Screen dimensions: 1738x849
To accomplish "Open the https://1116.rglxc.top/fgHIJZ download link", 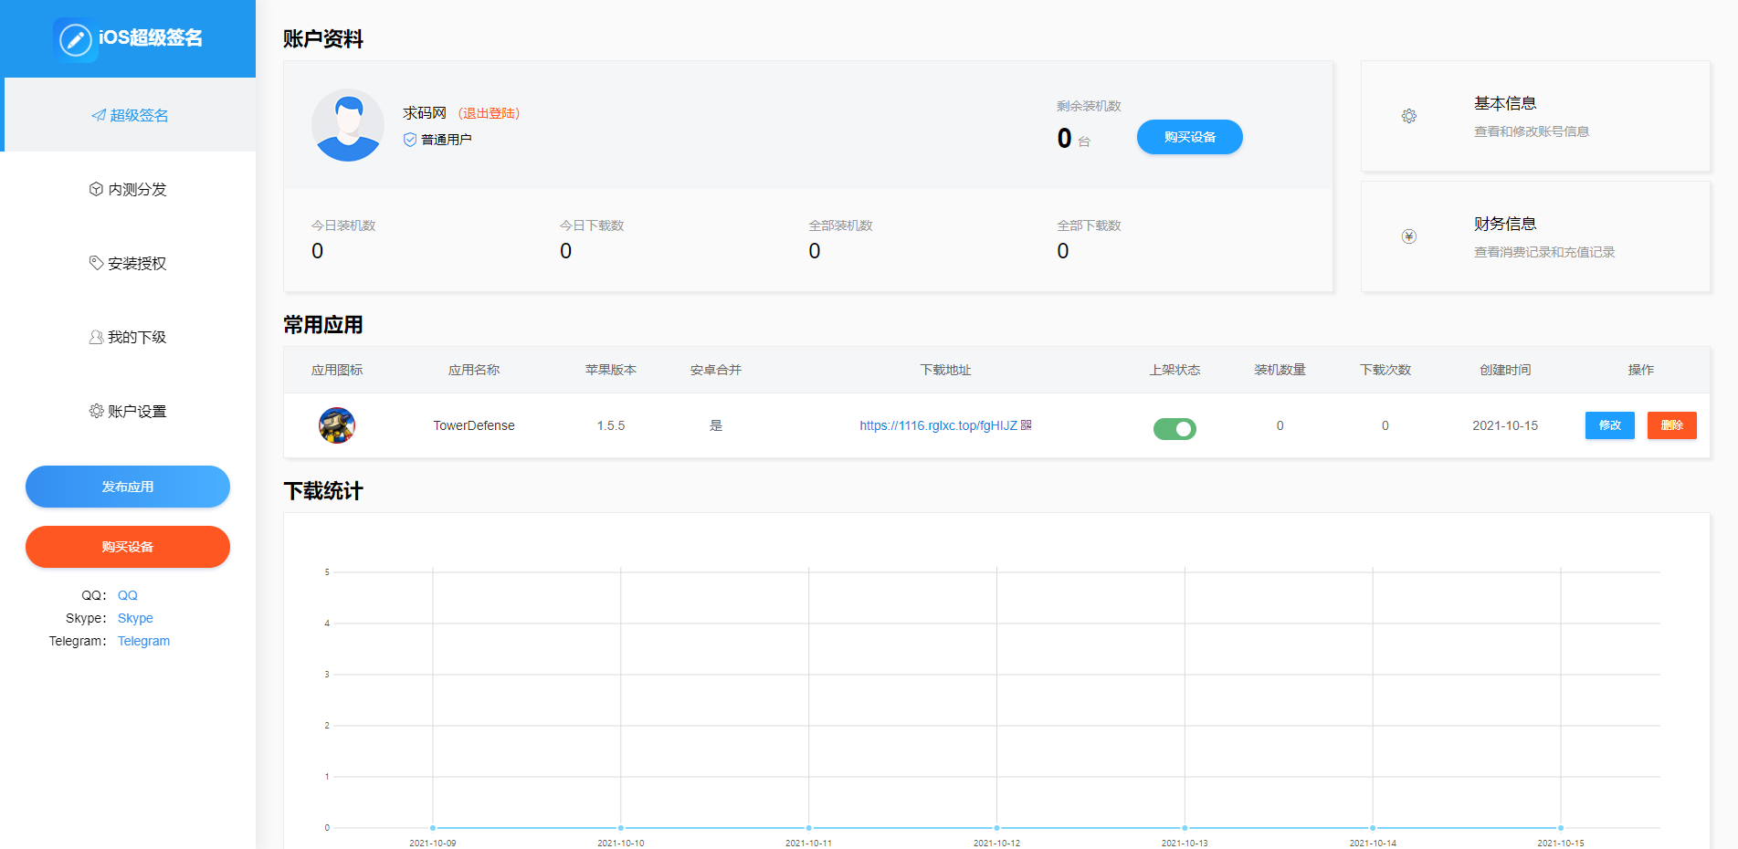I will (x=938, y=425).
